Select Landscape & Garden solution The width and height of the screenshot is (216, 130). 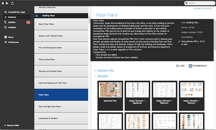(x=61, y=118)
